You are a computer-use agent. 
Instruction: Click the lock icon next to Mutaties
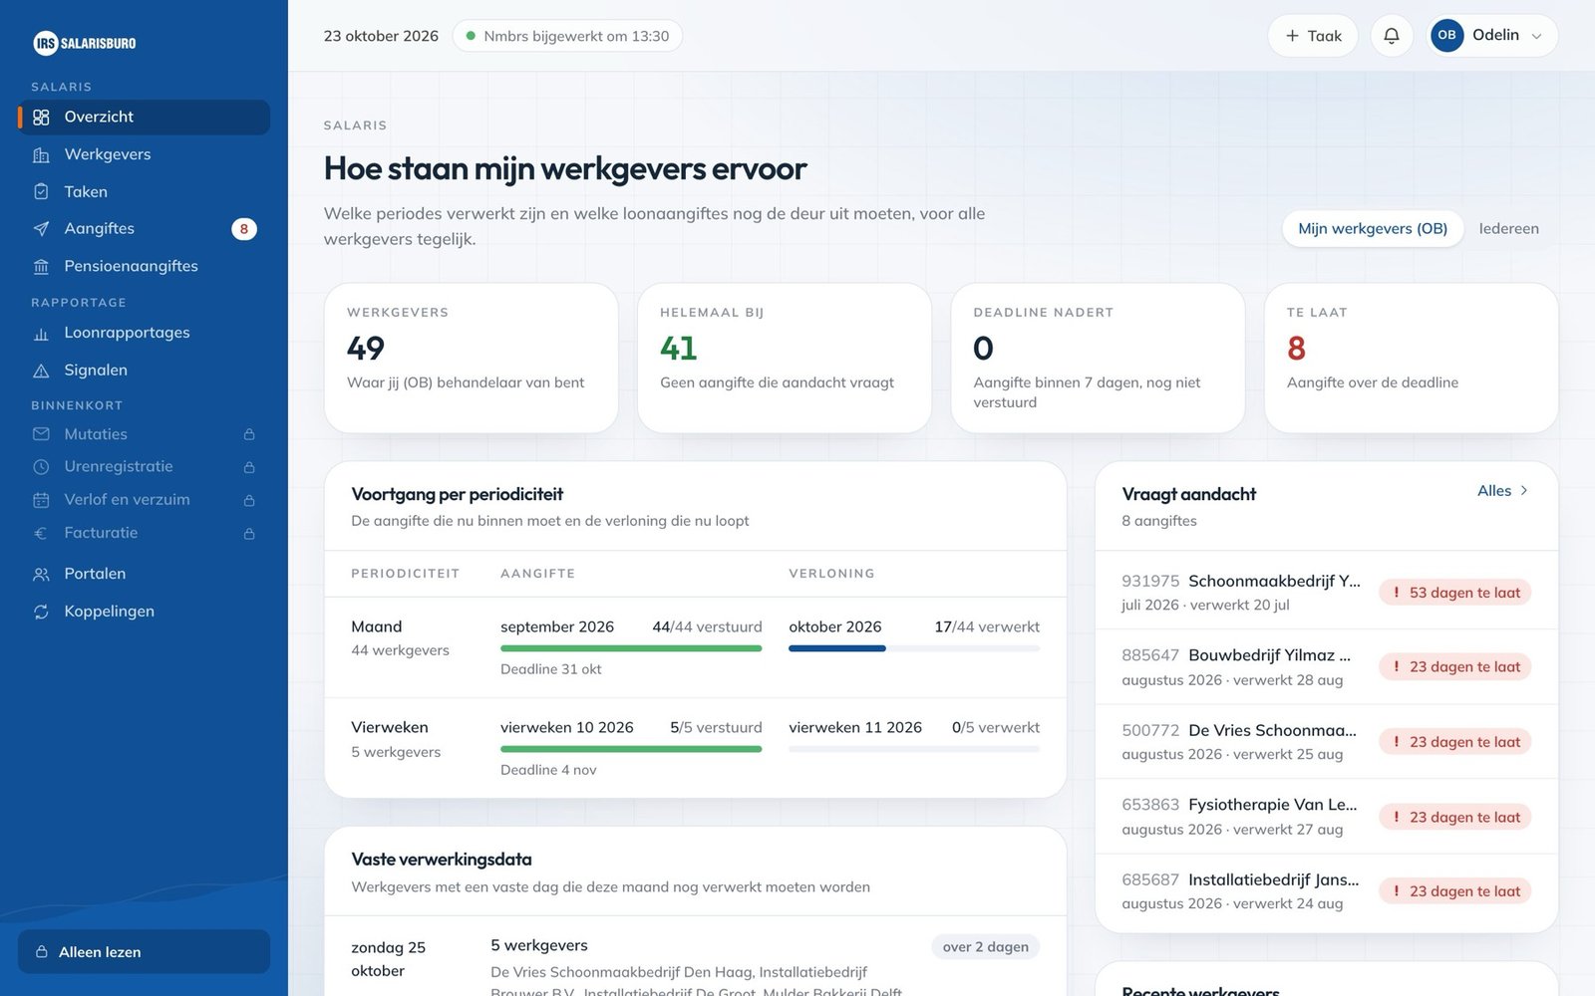pos(249,434)
